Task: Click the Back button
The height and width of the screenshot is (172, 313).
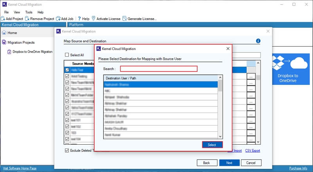Action: pos(207,163)
